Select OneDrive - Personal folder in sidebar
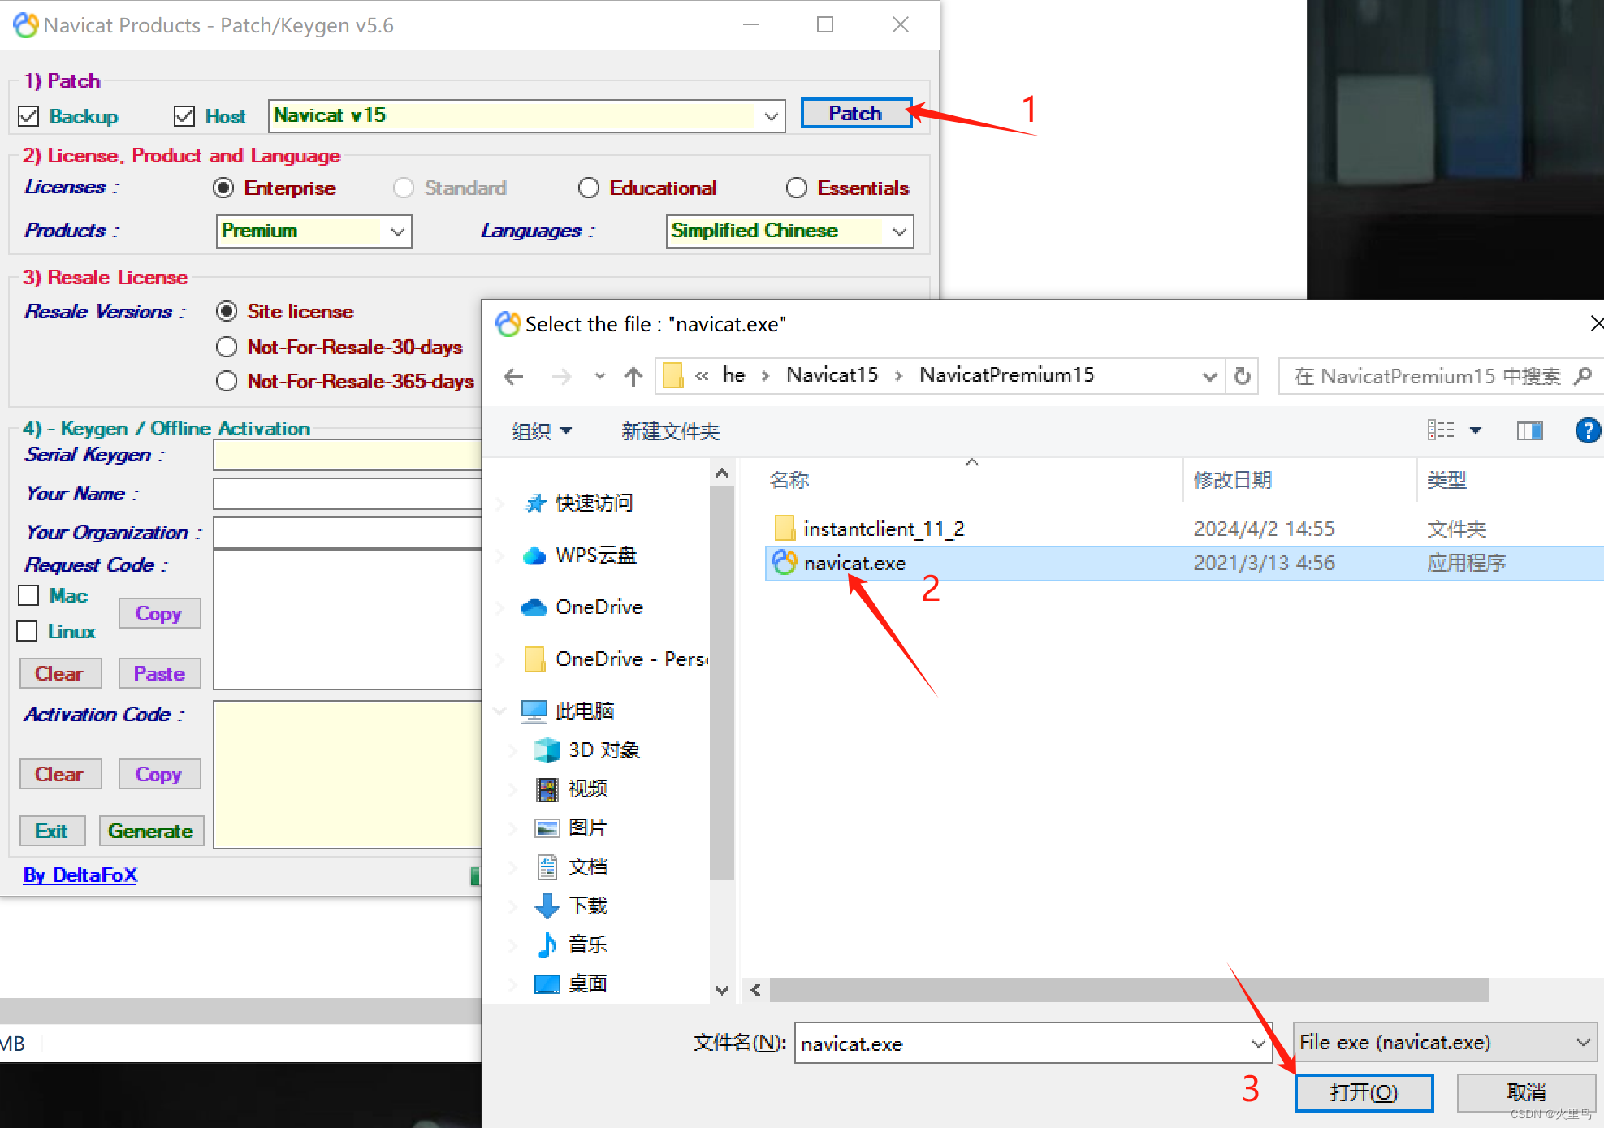The height and width of the screenshot is (1128, 1604). coord(617,659)
